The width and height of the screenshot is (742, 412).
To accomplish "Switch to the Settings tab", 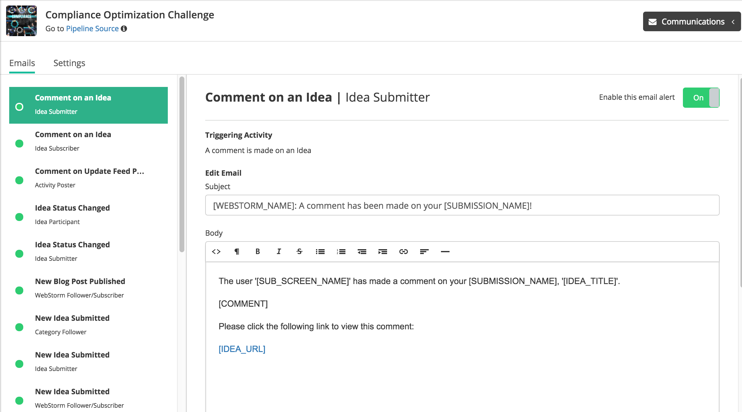I will (69, 63).
